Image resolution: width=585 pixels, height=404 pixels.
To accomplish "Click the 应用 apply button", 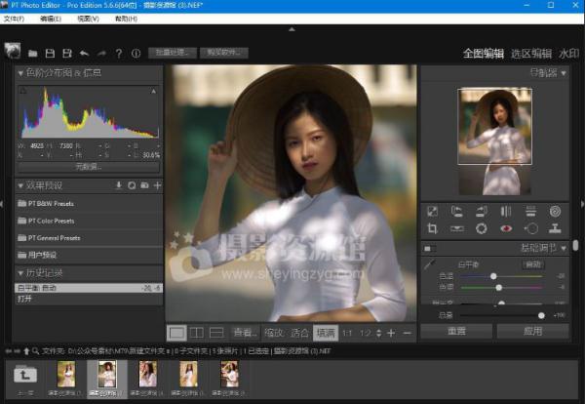I will pyautogui.click(x=532, y=331).
